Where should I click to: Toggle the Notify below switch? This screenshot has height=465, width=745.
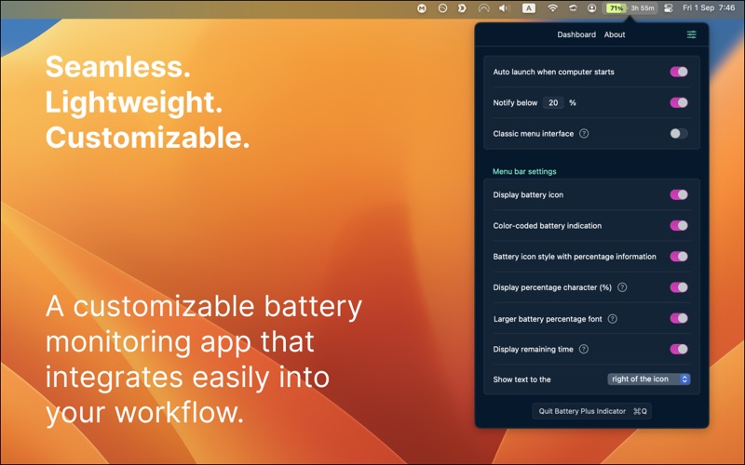point(679,102)
